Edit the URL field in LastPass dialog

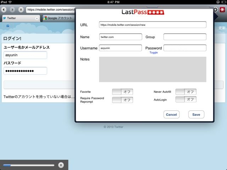click(153, 25)
